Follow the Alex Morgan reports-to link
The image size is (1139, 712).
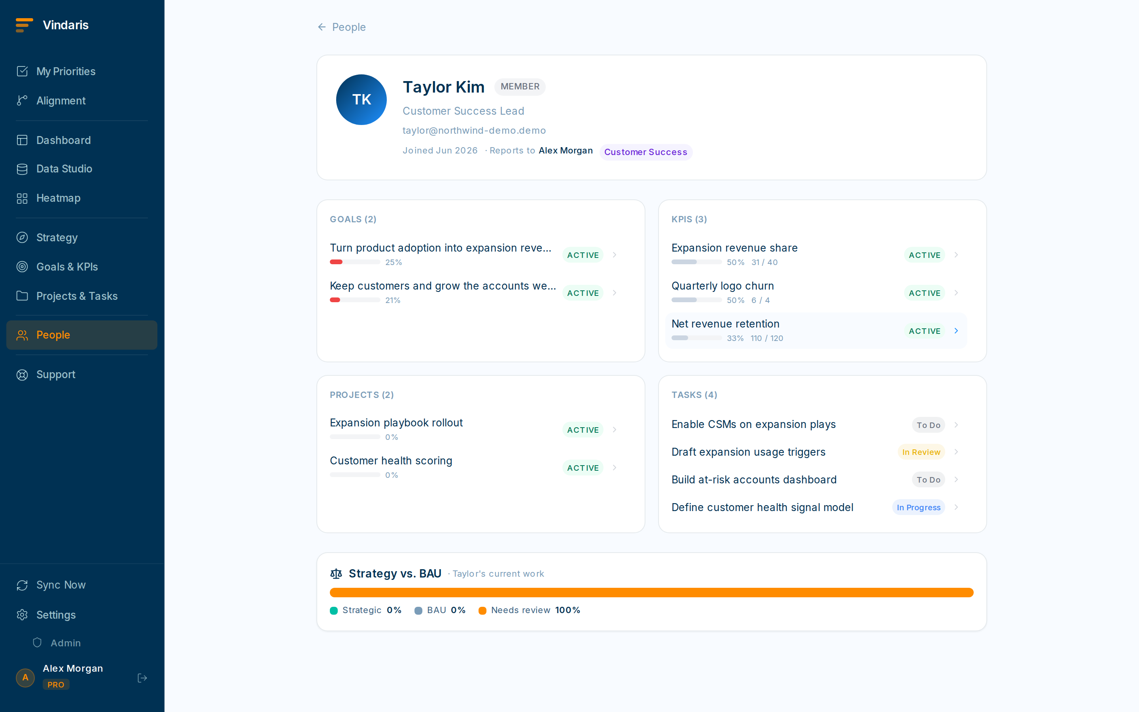click(x=565, y=150)
